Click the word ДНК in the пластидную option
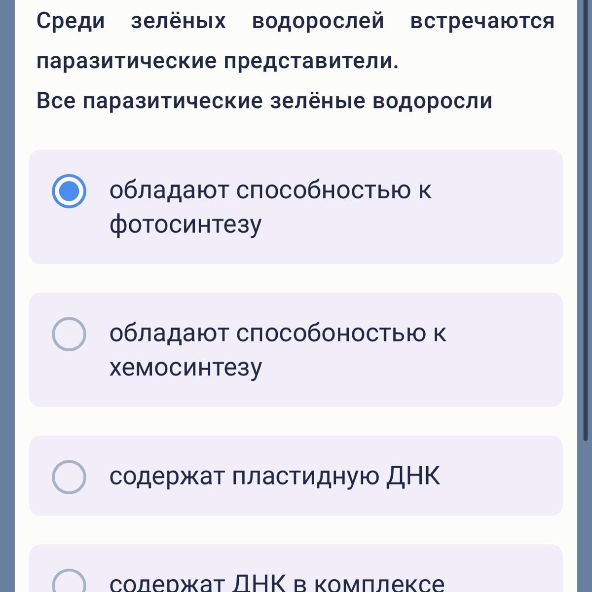This screenshot has width=592, height=592. pyautogui.click(x=413, y=476)
